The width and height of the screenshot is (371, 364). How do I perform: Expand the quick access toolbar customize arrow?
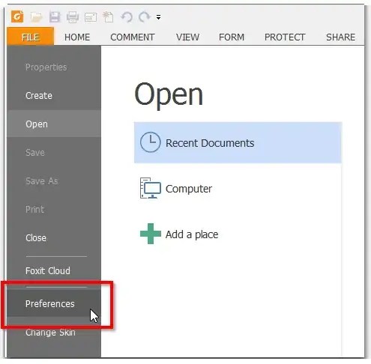pyautogui.click(x=158, y=17)
